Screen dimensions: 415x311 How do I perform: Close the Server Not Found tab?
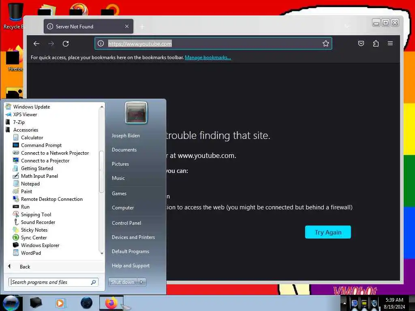(127, 26)
